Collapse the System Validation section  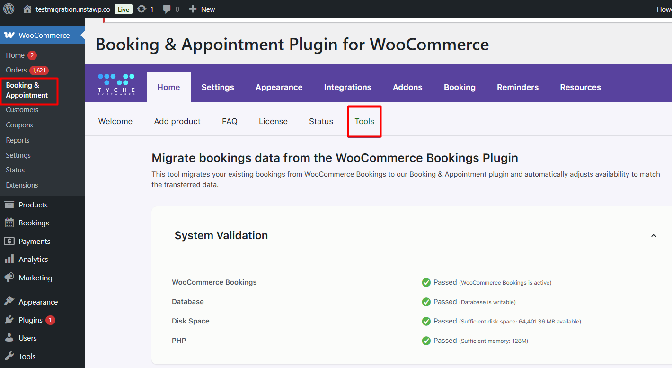[654, 236]
